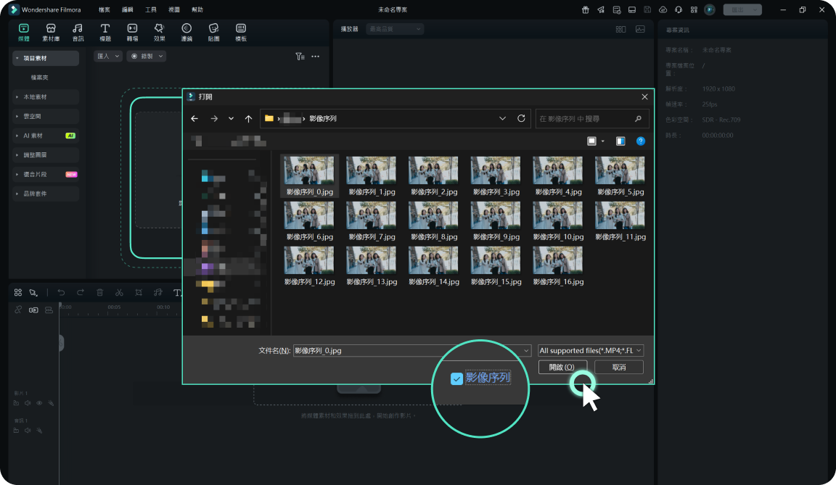Toggle the timeline link icon
Screen dimensions: 836x485
point(18,310)
